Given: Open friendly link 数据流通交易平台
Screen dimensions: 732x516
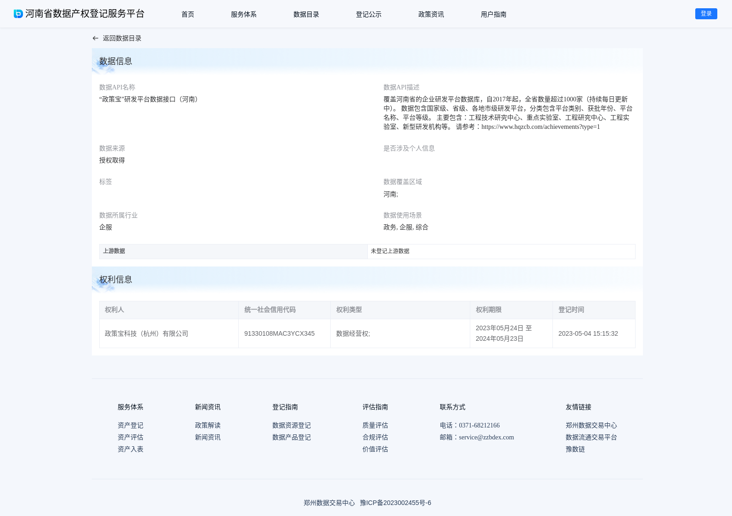Looking at the screenshot, I should (591, 438).
